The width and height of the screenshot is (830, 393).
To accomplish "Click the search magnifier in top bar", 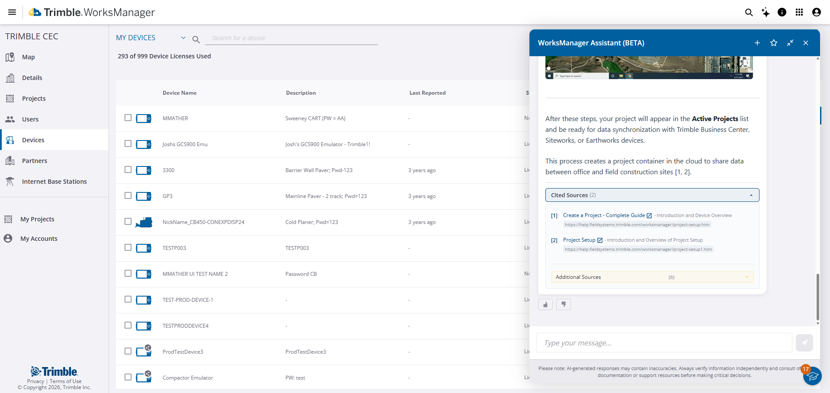I will tap(749, 12).
